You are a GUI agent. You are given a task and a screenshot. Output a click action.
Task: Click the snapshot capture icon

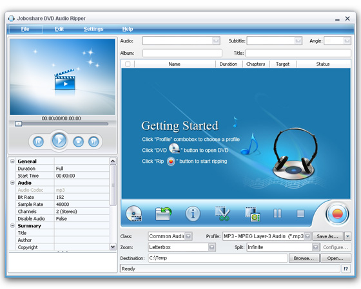pyautogui.click(x=253, y=214)
